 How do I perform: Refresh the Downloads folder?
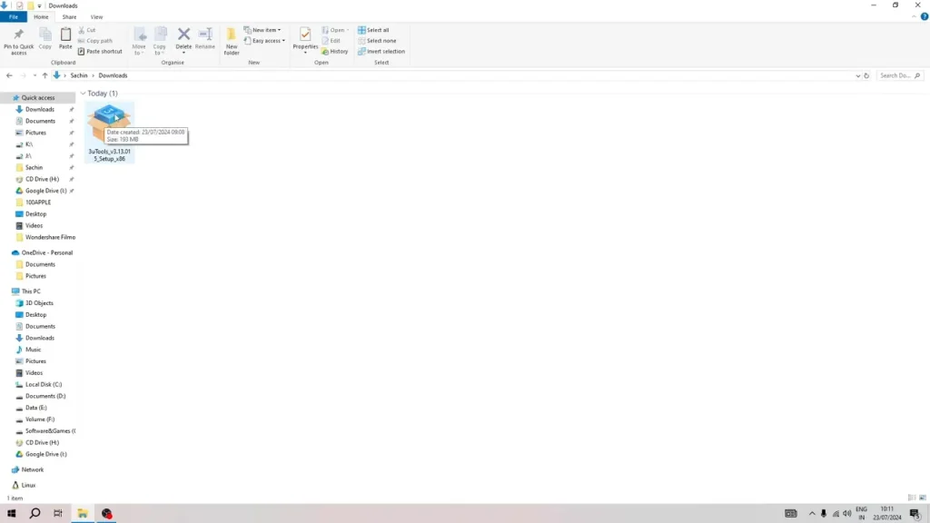tap(866, 76)
